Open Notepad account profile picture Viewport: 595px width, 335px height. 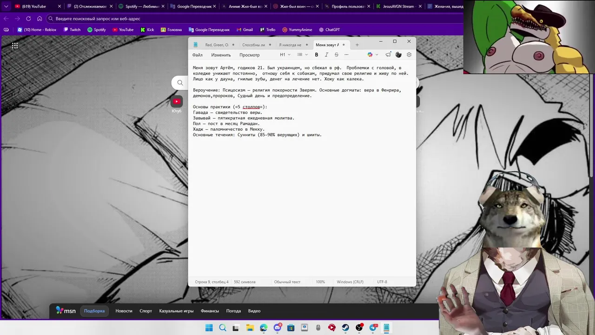coord(398,55)
